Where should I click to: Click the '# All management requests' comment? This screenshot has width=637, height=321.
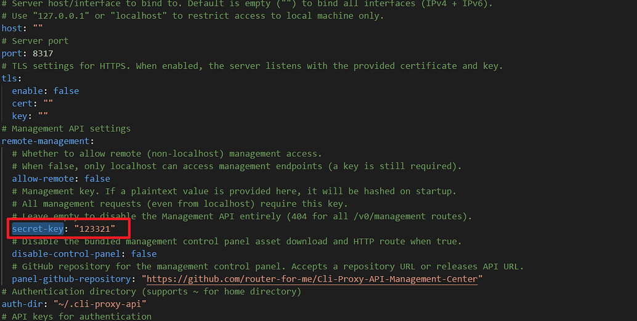click(180, 204)
